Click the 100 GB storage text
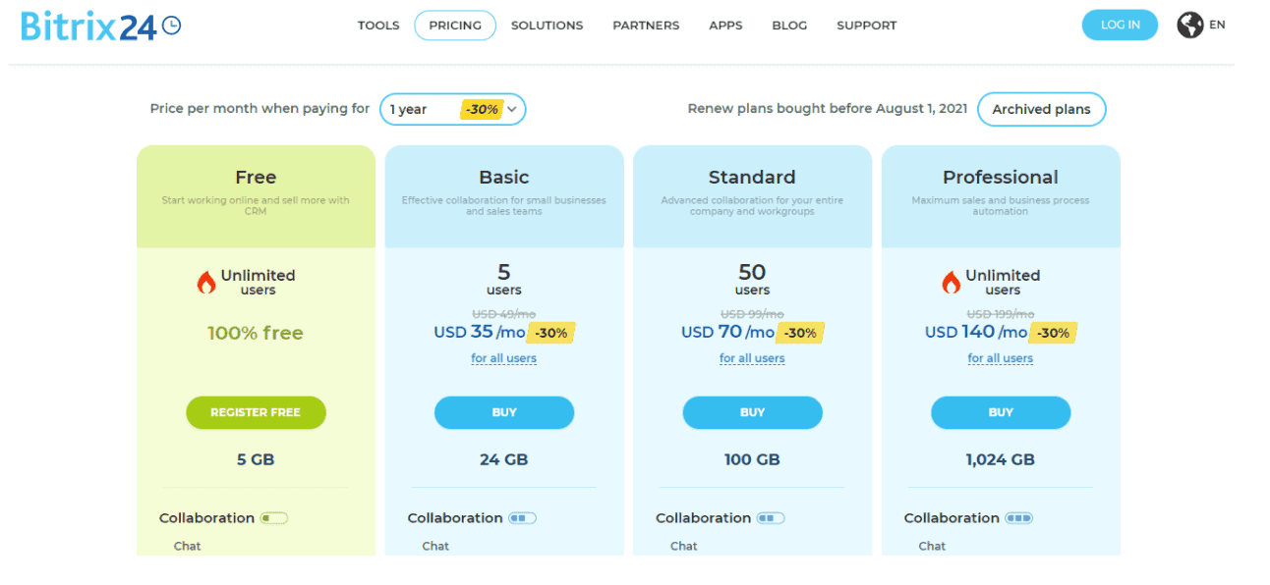 pyautogui.click(x=752, y=459)
